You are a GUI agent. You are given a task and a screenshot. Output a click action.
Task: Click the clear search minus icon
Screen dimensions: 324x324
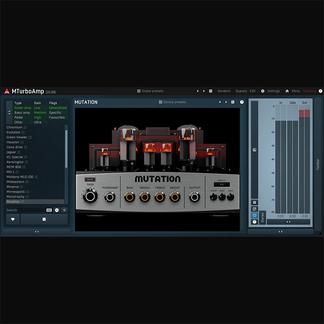pos(57,210)
